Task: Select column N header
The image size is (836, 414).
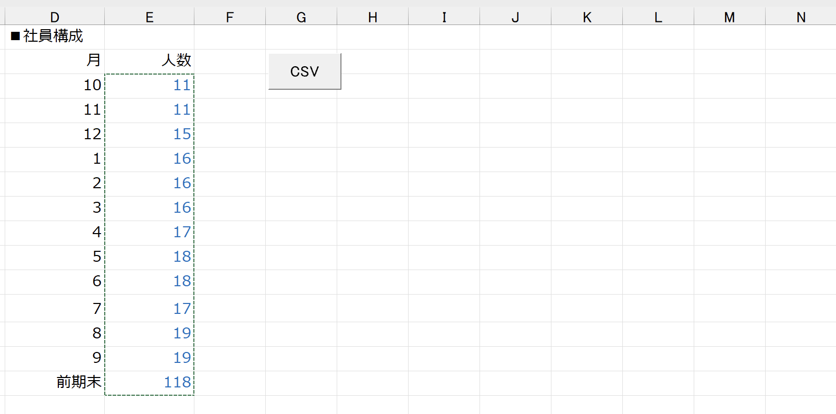Action: [801, 17]
